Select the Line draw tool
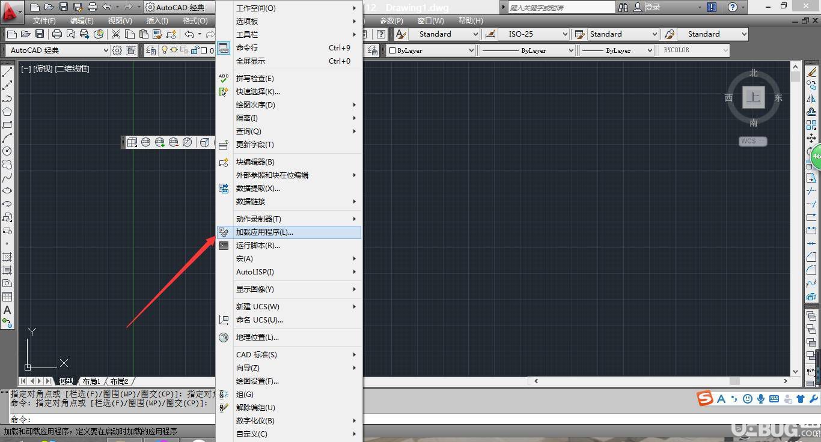 click(7, 72)
